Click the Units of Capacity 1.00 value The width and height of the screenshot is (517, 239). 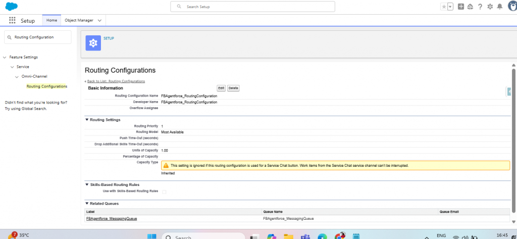[165, 151]
